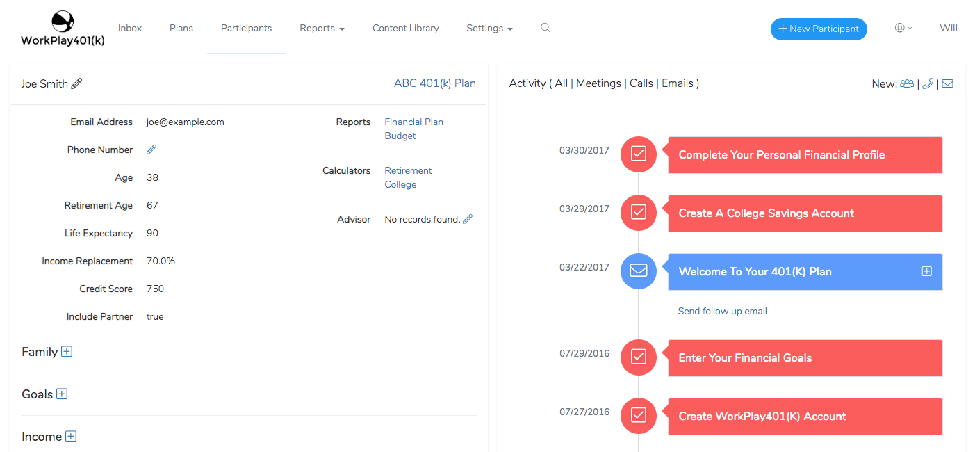Click the Age value 38

click(152, 177)
